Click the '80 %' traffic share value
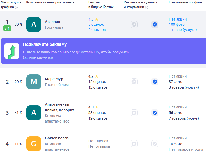Viewport: 206px width, 154px height. pos(18,24)
